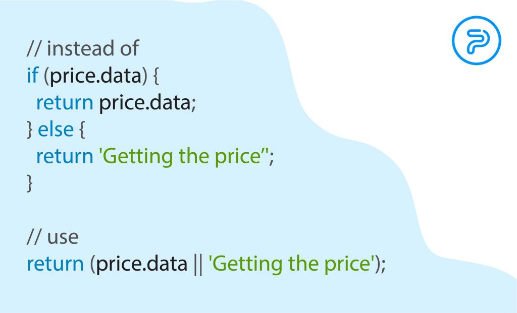The width and height of the screenshot is (517, 313).
Task: Click 'price.data;' after the first return
Action: click(x=148, y=103)
